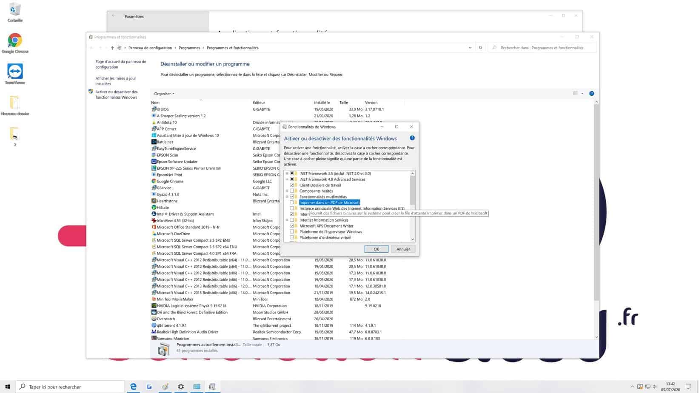This screenshot has height=393, width=699.
Task: Toggle the .NET Framework 3.5 checkbox
Action: point(292,174)
